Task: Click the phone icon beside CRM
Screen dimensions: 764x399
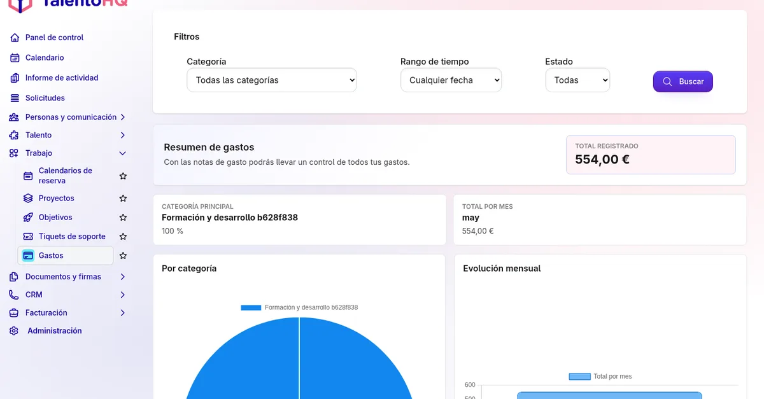Action: tap(14, 295)
